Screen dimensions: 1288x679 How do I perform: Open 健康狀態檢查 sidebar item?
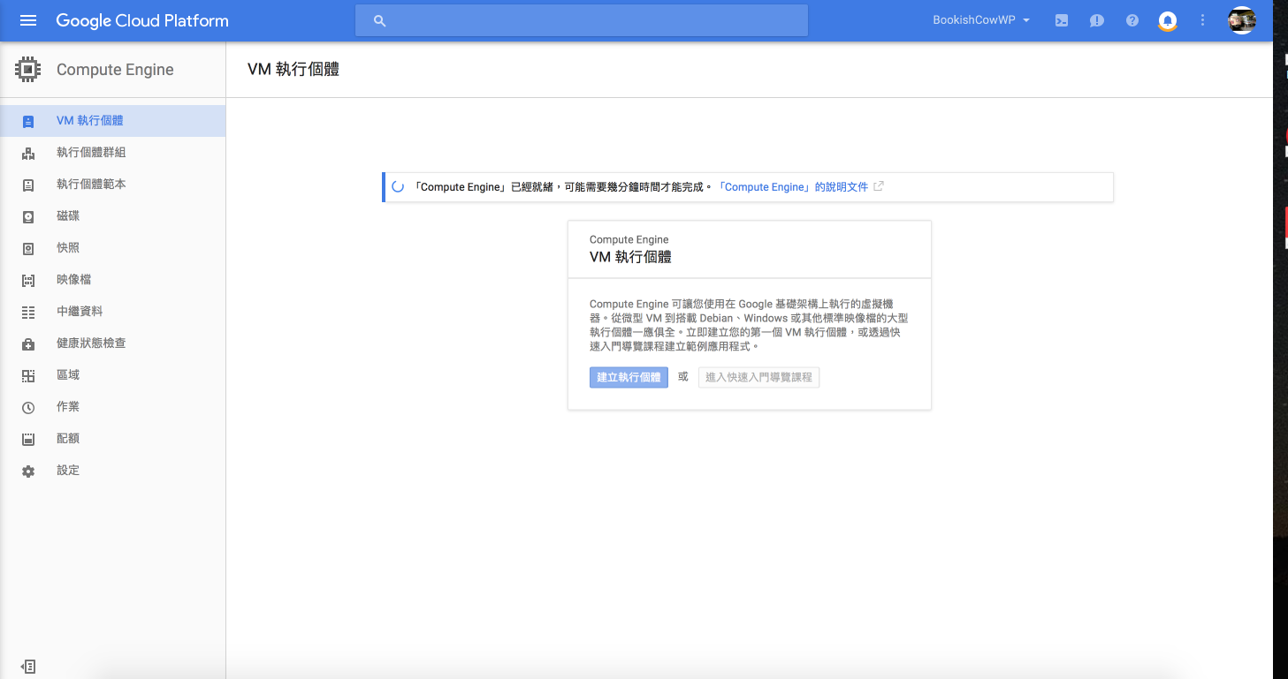point(91,343)
